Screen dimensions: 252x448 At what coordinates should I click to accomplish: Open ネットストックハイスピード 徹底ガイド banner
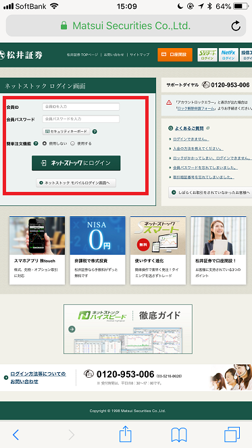128,329
